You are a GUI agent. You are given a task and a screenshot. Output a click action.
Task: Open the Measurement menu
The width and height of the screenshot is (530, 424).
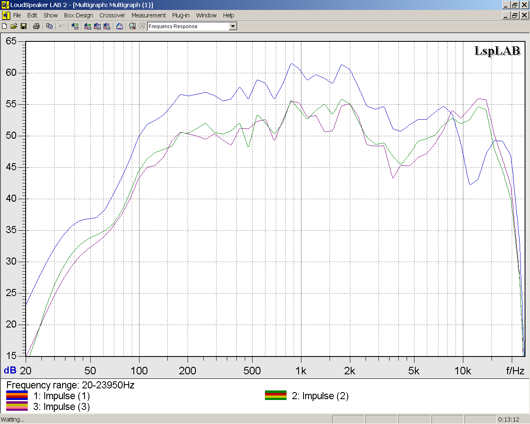[149, 15]
